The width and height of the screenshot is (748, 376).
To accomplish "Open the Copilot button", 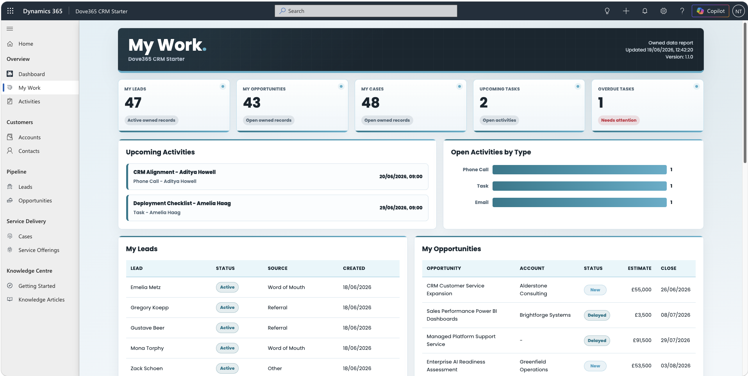I will 710,11.
